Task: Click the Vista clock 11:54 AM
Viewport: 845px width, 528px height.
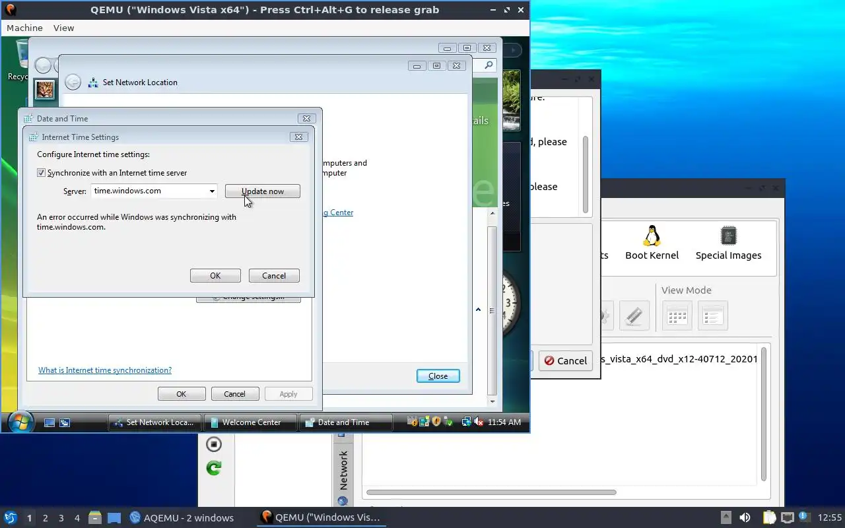Action: click(x=504, y=422)
